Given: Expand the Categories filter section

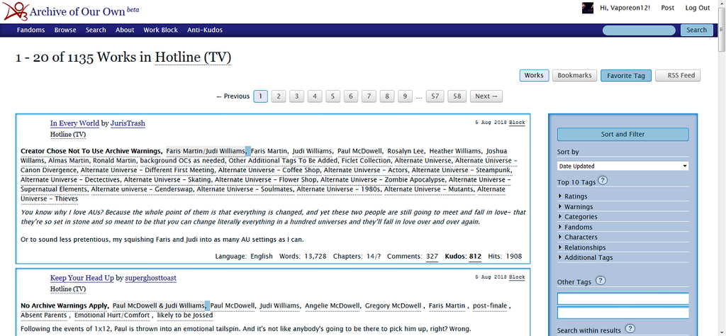Looking at the screenshot, I should [581, 217].
